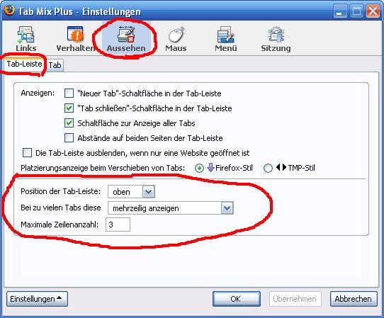The image size is (384, 318).
Task: Click the Firefox logo in title bar
Action: coord(9,11)
